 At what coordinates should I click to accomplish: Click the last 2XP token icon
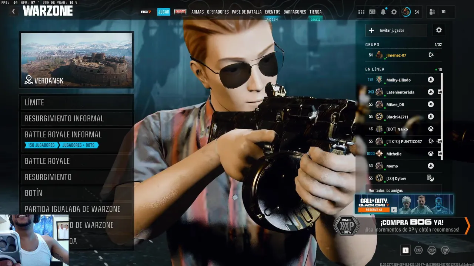(445, 250)
